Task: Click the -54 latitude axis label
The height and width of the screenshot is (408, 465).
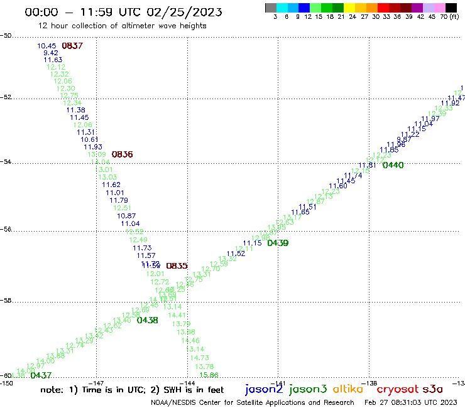Action: (x=6, y=161)
